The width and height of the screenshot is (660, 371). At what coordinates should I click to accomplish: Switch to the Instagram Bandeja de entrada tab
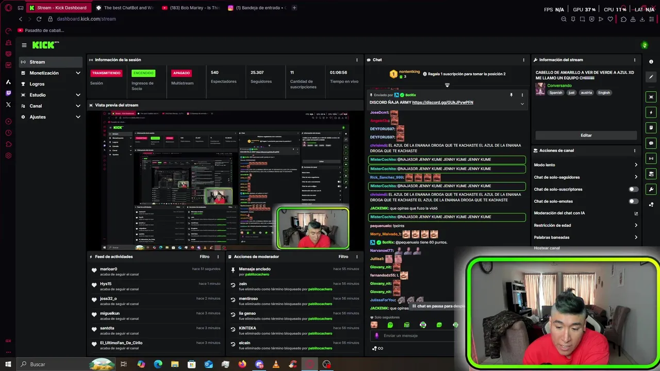pos(257,8)
